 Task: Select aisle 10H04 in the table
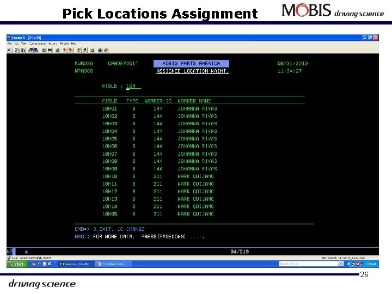109,131
